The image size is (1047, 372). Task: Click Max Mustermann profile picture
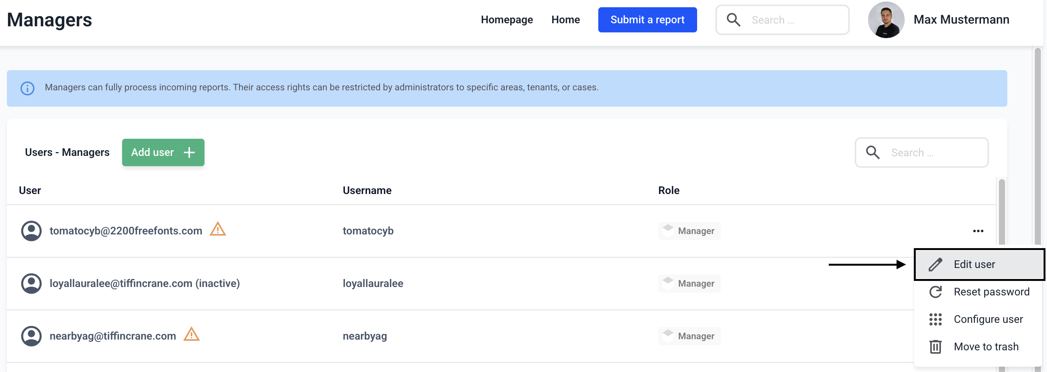[886, 20]
